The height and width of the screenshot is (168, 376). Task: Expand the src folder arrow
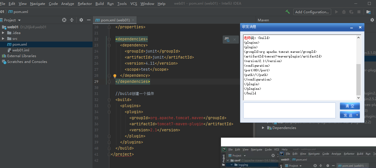[3, 39]
